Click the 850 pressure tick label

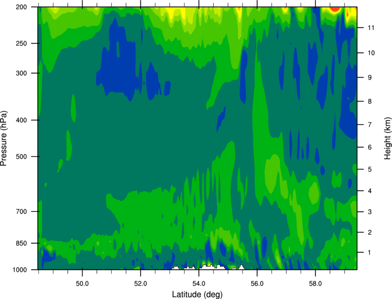click(22, 243)
